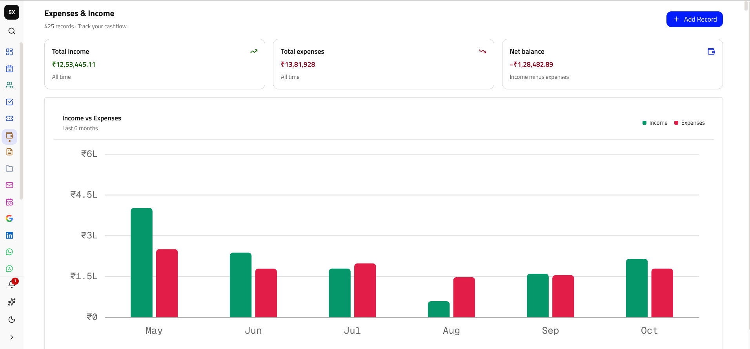Click the "Income vs Expenses" chart title
The image size is (750, 349).
(x=92, y=118)
